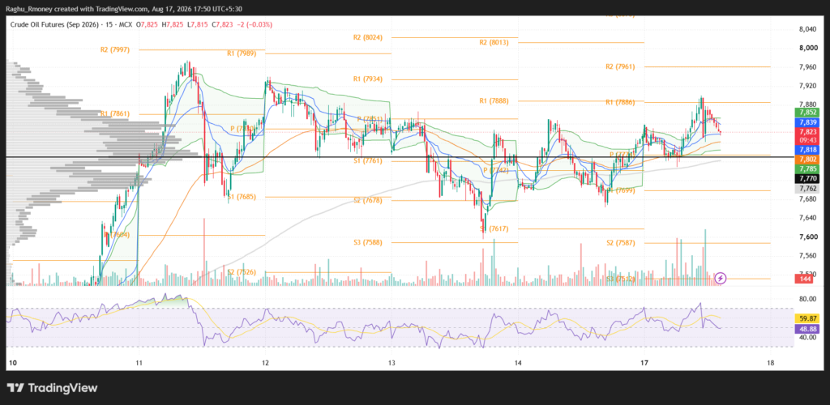Click the 8,000 price axis label
Viewport: 830px width, 405px height.
point(807,48)
